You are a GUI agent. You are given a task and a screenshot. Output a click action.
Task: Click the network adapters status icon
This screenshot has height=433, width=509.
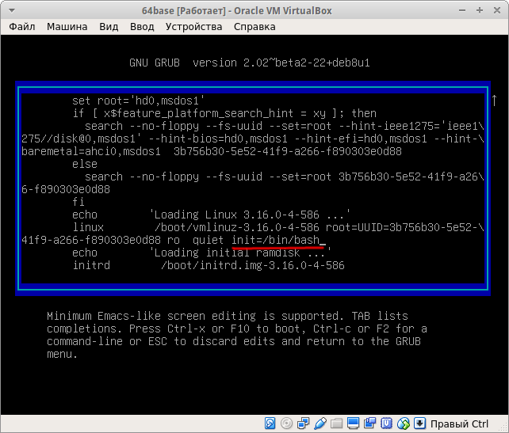point(303,424)
